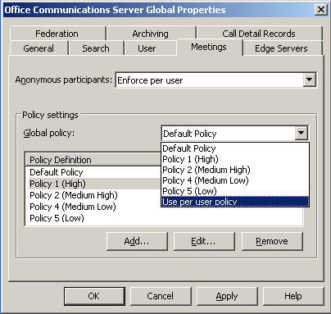Viewport: 331px width, 314px height.
Task: Confirm with the OK button
Action: click(94, 296)
